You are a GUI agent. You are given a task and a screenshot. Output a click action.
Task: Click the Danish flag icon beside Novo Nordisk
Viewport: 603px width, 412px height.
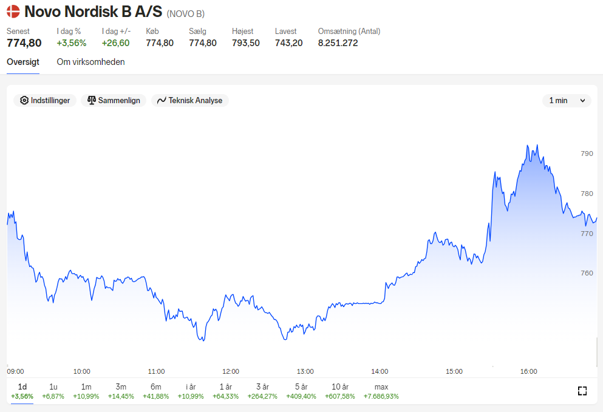[13, 12]
